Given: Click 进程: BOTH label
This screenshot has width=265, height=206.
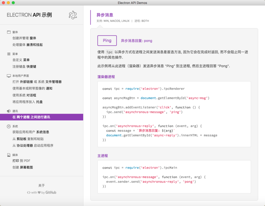Looking at the screenshot, I should pos(142,21).
